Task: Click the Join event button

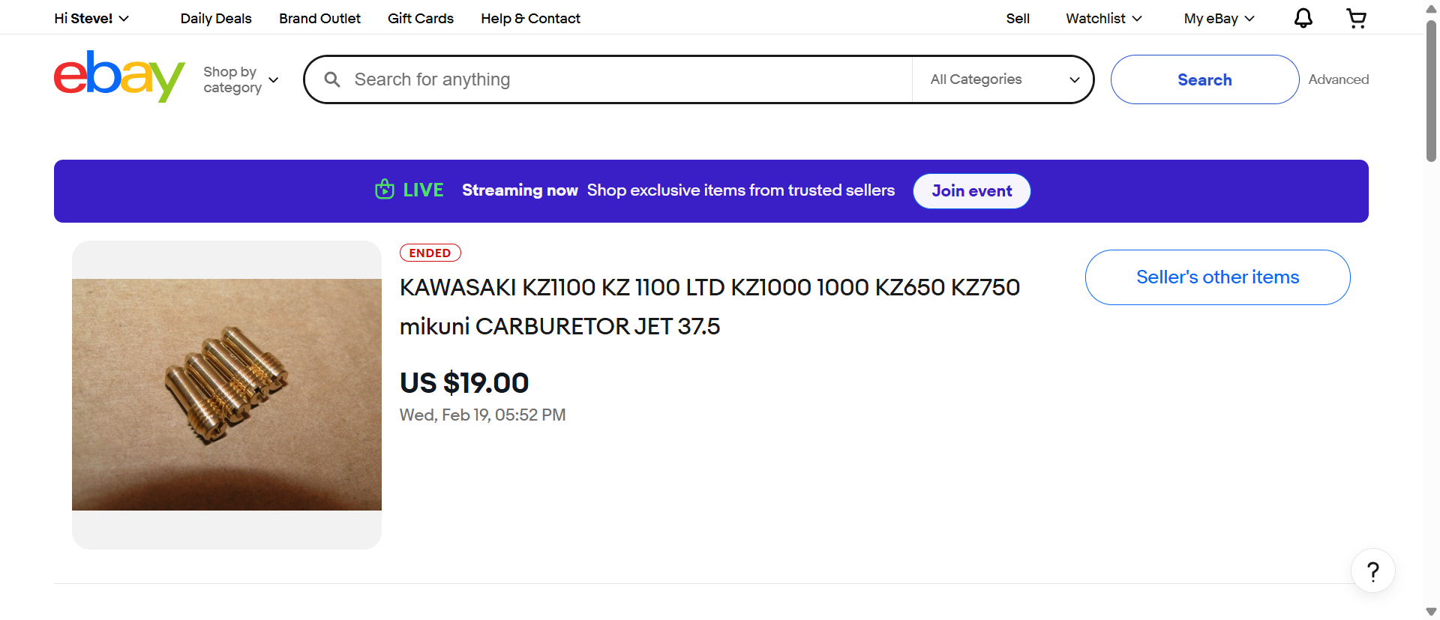Action: click(971, 191)
